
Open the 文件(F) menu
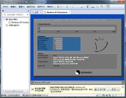5,7
